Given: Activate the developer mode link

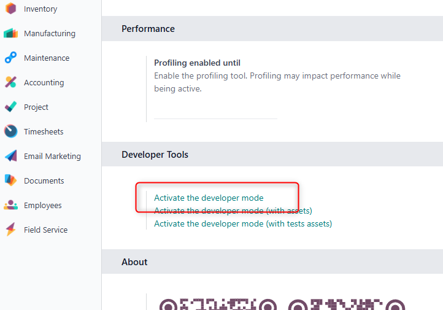Looking at the screenshot, I should coord(209,198).
